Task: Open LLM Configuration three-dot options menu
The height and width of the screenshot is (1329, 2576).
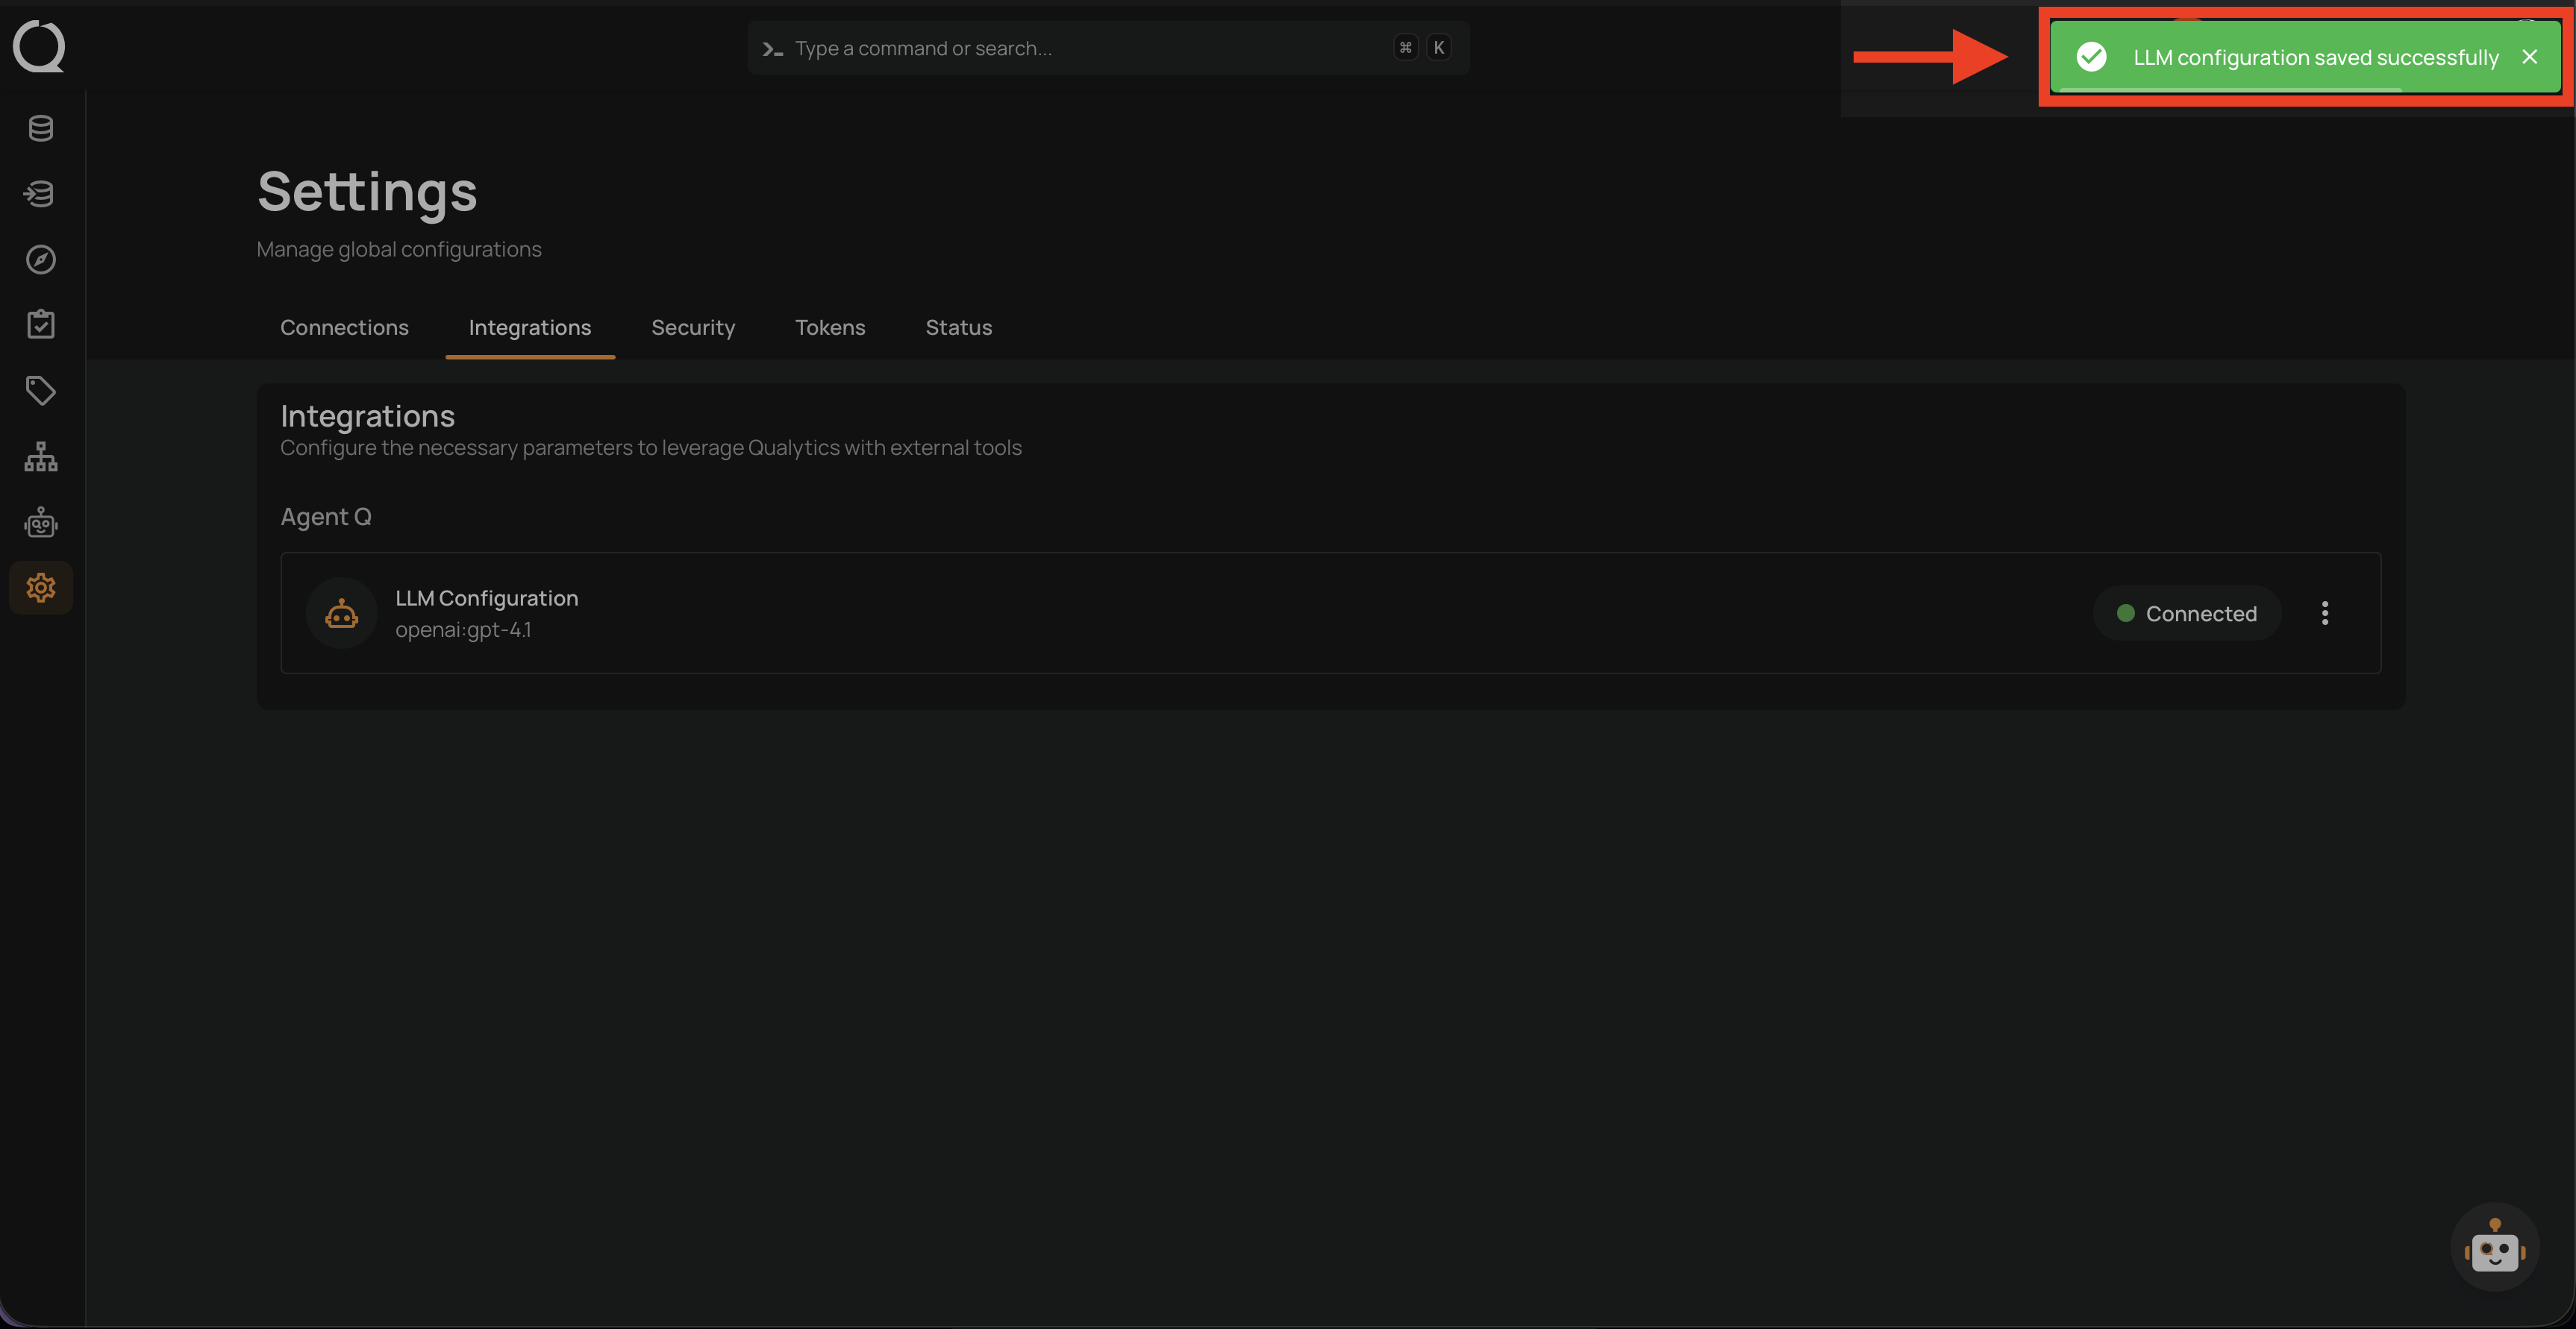Action: click(2325, 614)
